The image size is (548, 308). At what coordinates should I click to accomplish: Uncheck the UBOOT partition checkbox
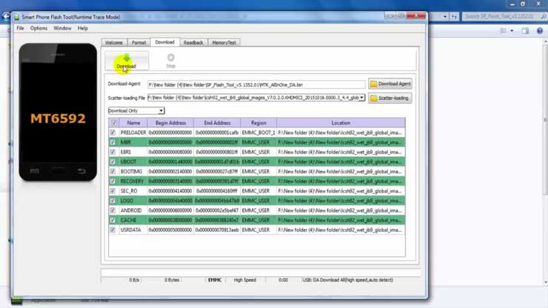pyautogui.click(x=113, y=162)
